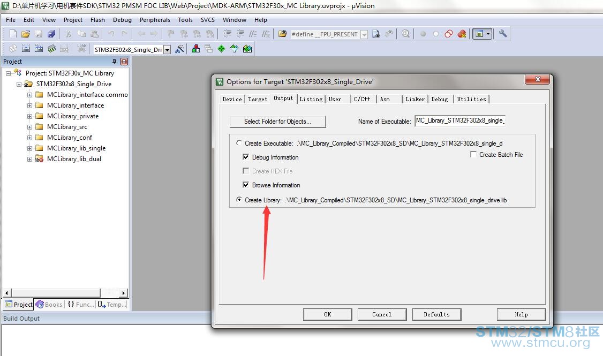Viewport: 603px width, 356px height.
Task: Open the Peripherals menu
Action: point(155,20)
